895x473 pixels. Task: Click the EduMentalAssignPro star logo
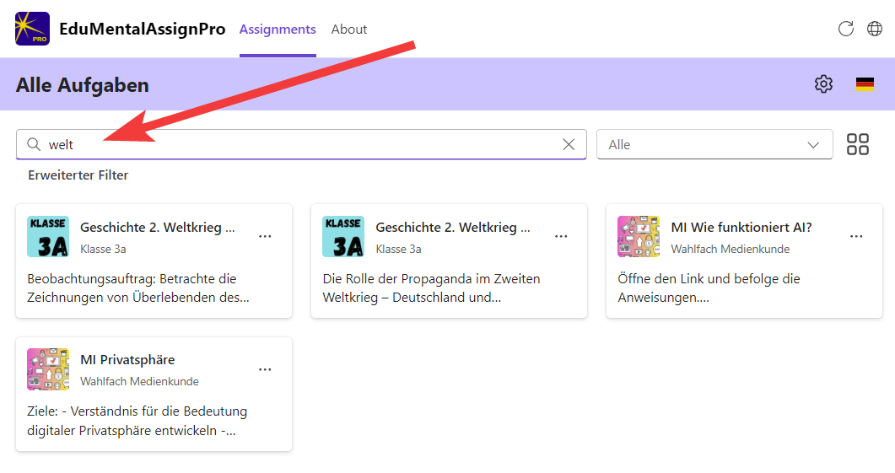point(32,29)
